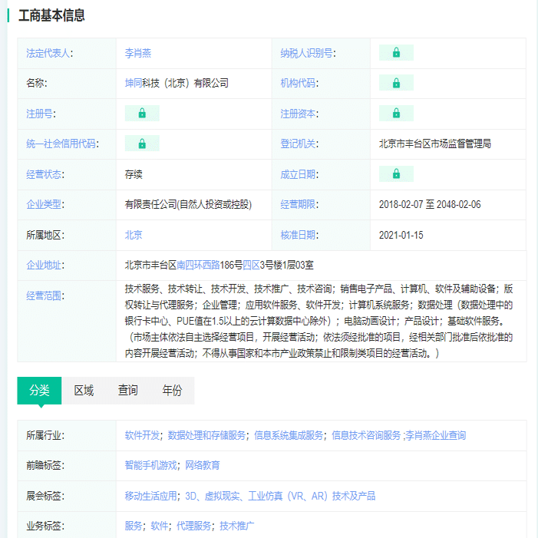Click the 经营状态 label link
538x538 pixels.
point(44,174)
